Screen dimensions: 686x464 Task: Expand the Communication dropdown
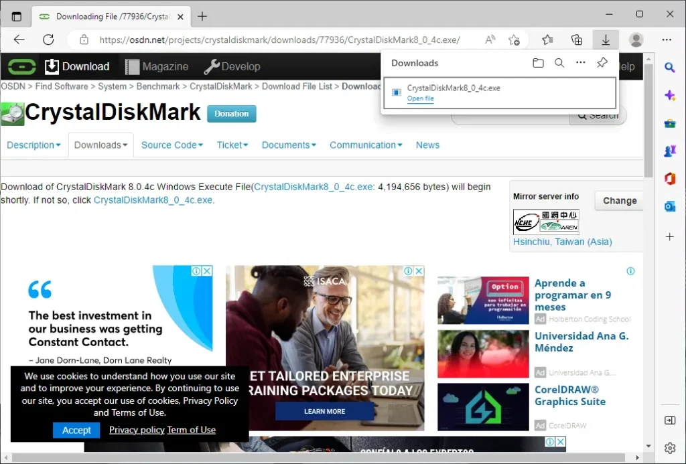point(366,145)
